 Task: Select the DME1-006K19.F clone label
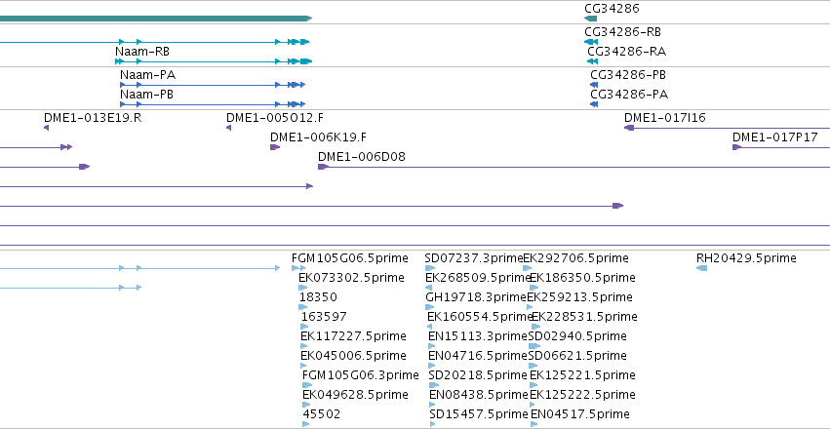pos(318,137)
